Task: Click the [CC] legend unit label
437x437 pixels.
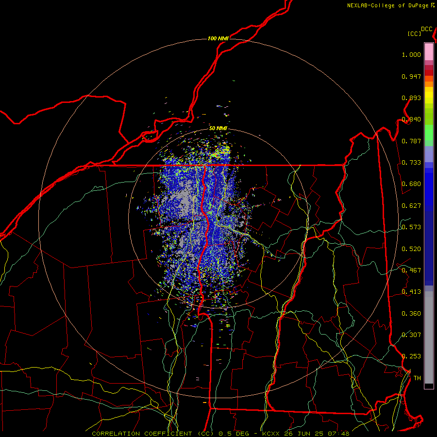Action: click(414, 34)
